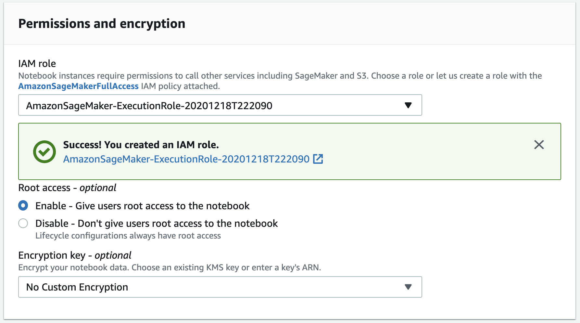Click the 'IAM role' field label
580x323 pixels.
(37, 63)
